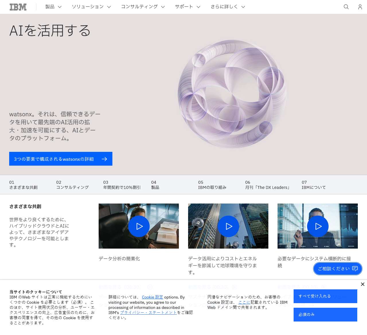Accept all cookies with すべて受け入れる
The width and height of the screenshot is (367, 335).
(325, 296)
